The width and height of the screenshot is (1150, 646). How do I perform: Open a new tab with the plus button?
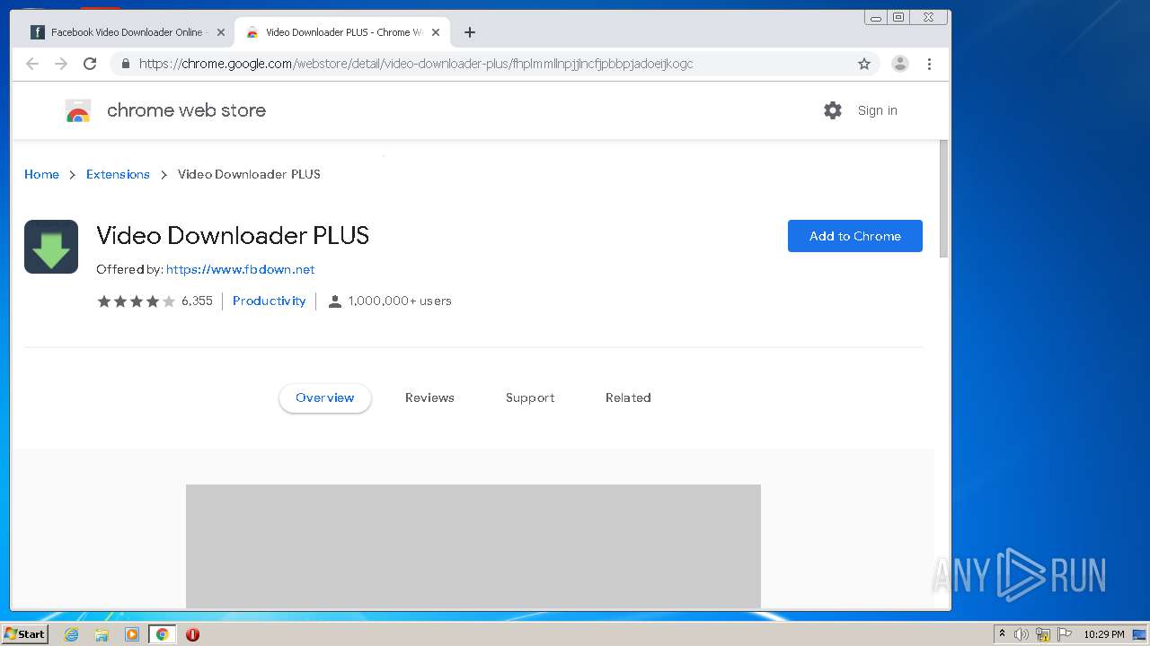tap(469, 32)
